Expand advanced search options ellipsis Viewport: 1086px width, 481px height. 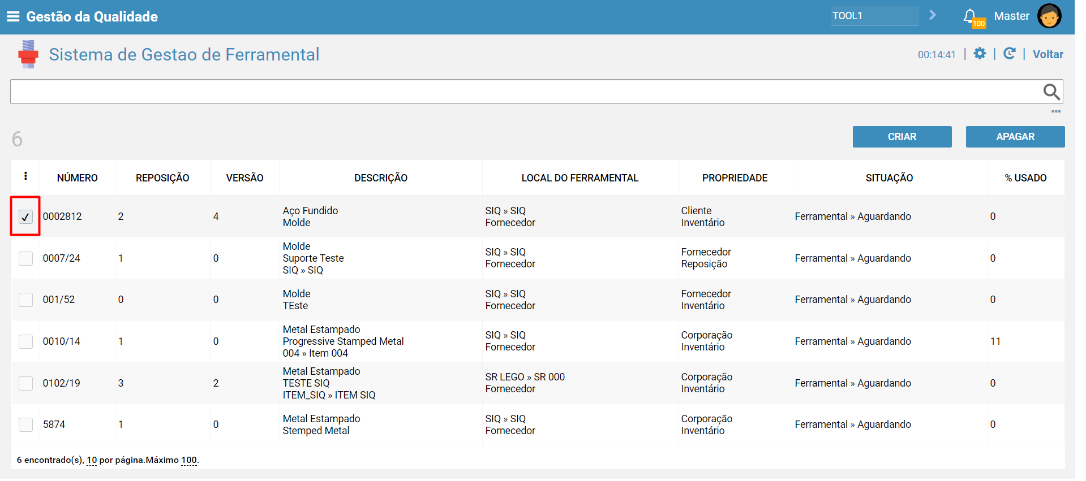[x=1056, y=111]
